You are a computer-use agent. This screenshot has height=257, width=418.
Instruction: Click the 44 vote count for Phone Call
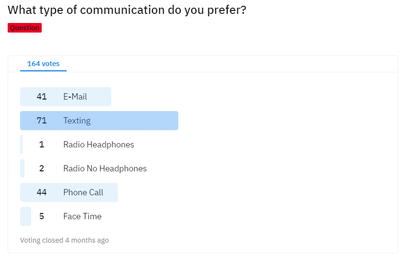click(x=42, y=192)
